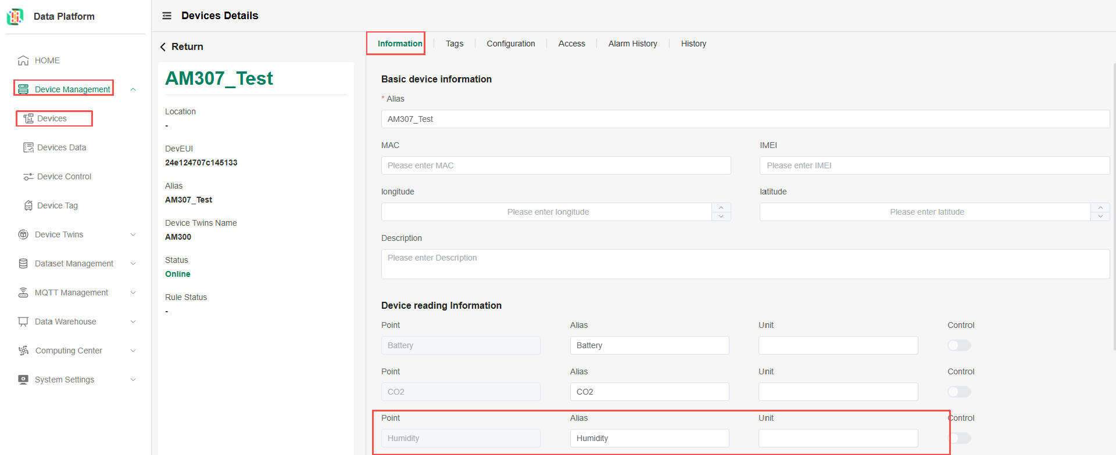Open the Alarm History tab
Viewport: 1116px width, 455px height.
632,44
